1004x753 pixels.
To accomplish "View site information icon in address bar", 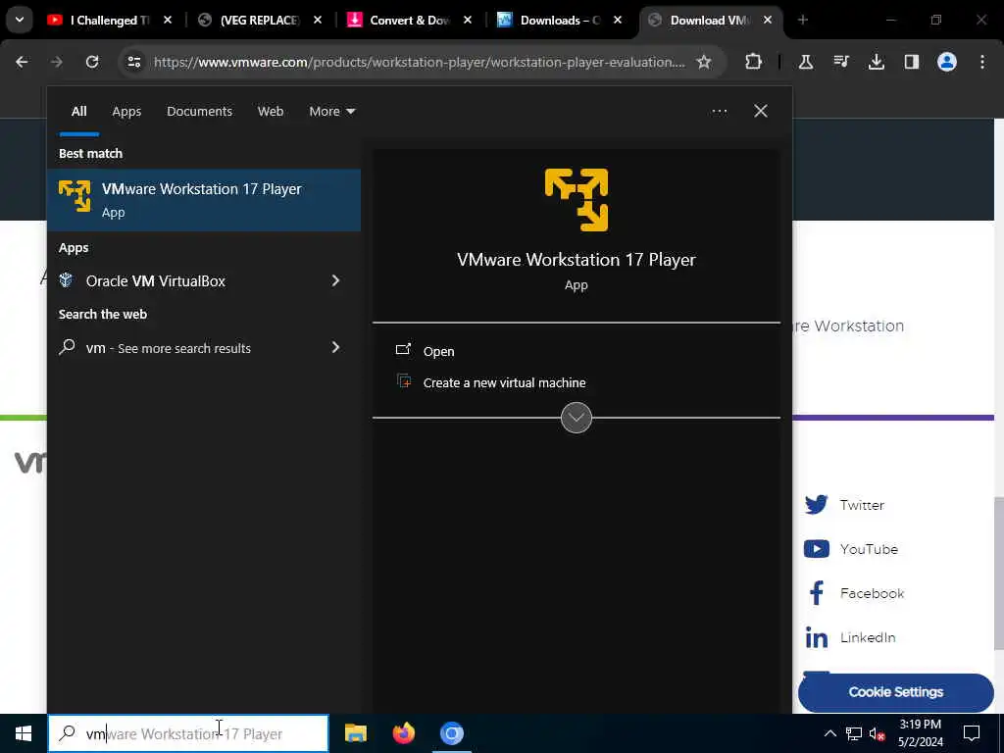I will 133,62.
